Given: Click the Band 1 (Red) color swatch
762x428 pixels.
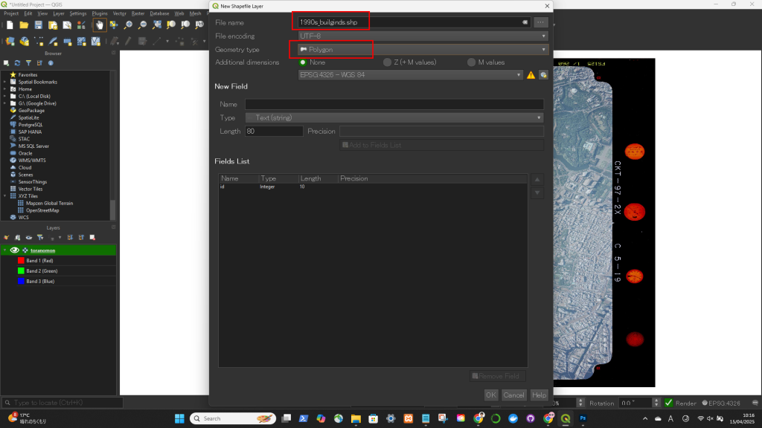Looking at the screenshot, I should tap(21, 261).
